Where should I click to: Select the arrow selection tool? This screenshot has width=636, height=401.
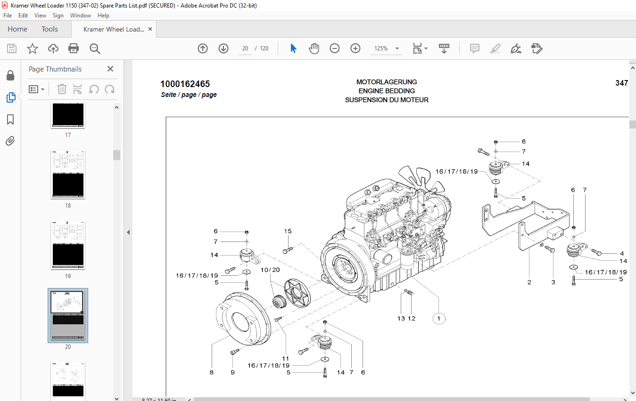(293, 48)
